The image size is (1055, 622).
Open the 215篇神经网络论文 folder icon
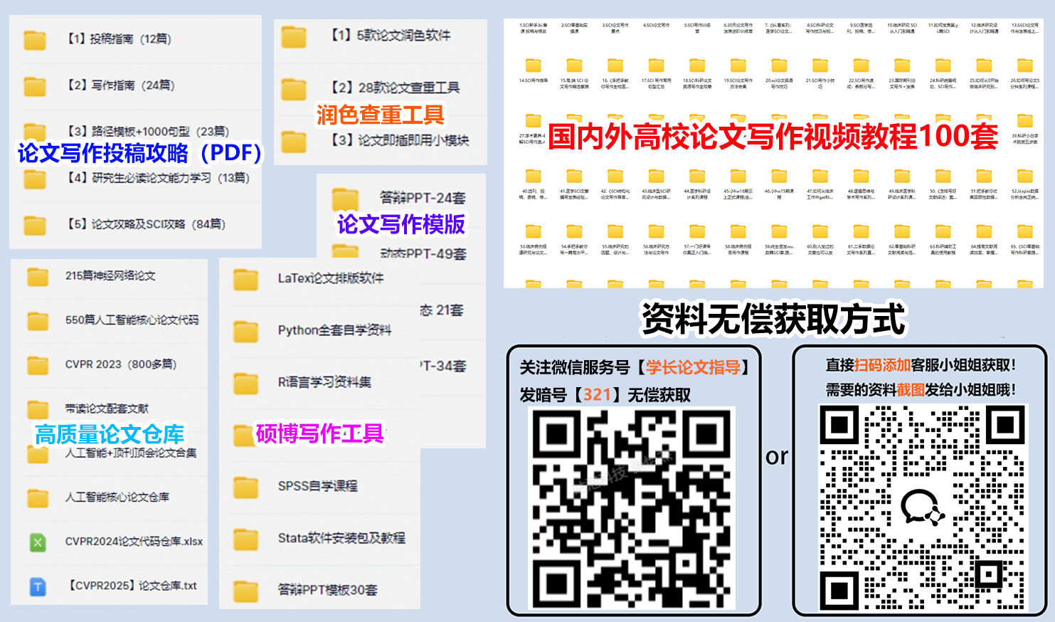[x=38, y=277]
